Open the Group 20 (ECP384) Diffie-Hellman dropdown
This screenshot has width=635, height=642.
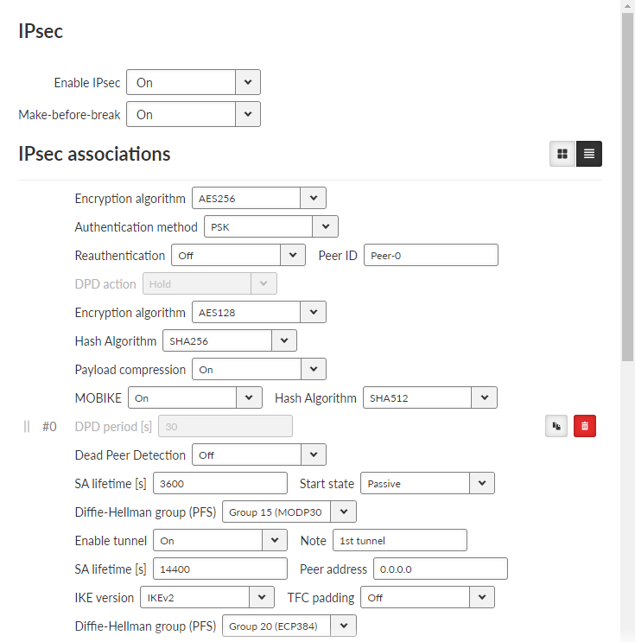[x=289, y=626]
